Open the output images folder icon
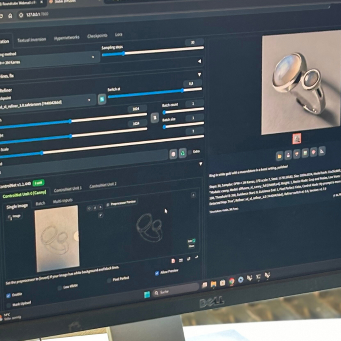Image resolution: width=341 pixels, height=341 pixels. (280, 156)
